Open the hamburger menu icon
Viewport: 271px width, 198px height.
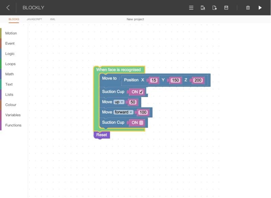[x=191, y=7]
